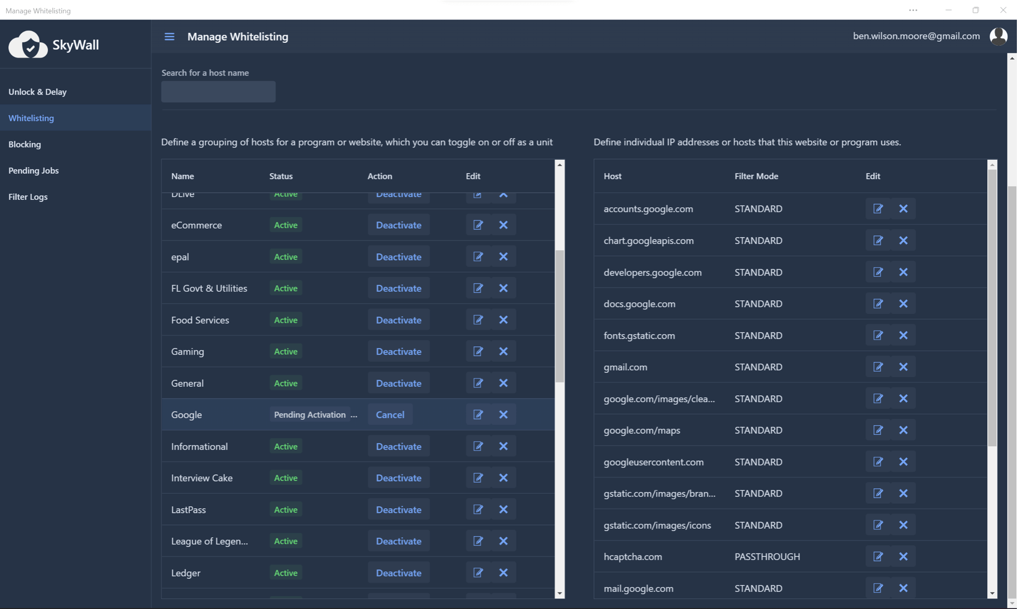Deactivate the Gaming group
This screenshot has width=1018, height=609.
(x=398, y=351)
